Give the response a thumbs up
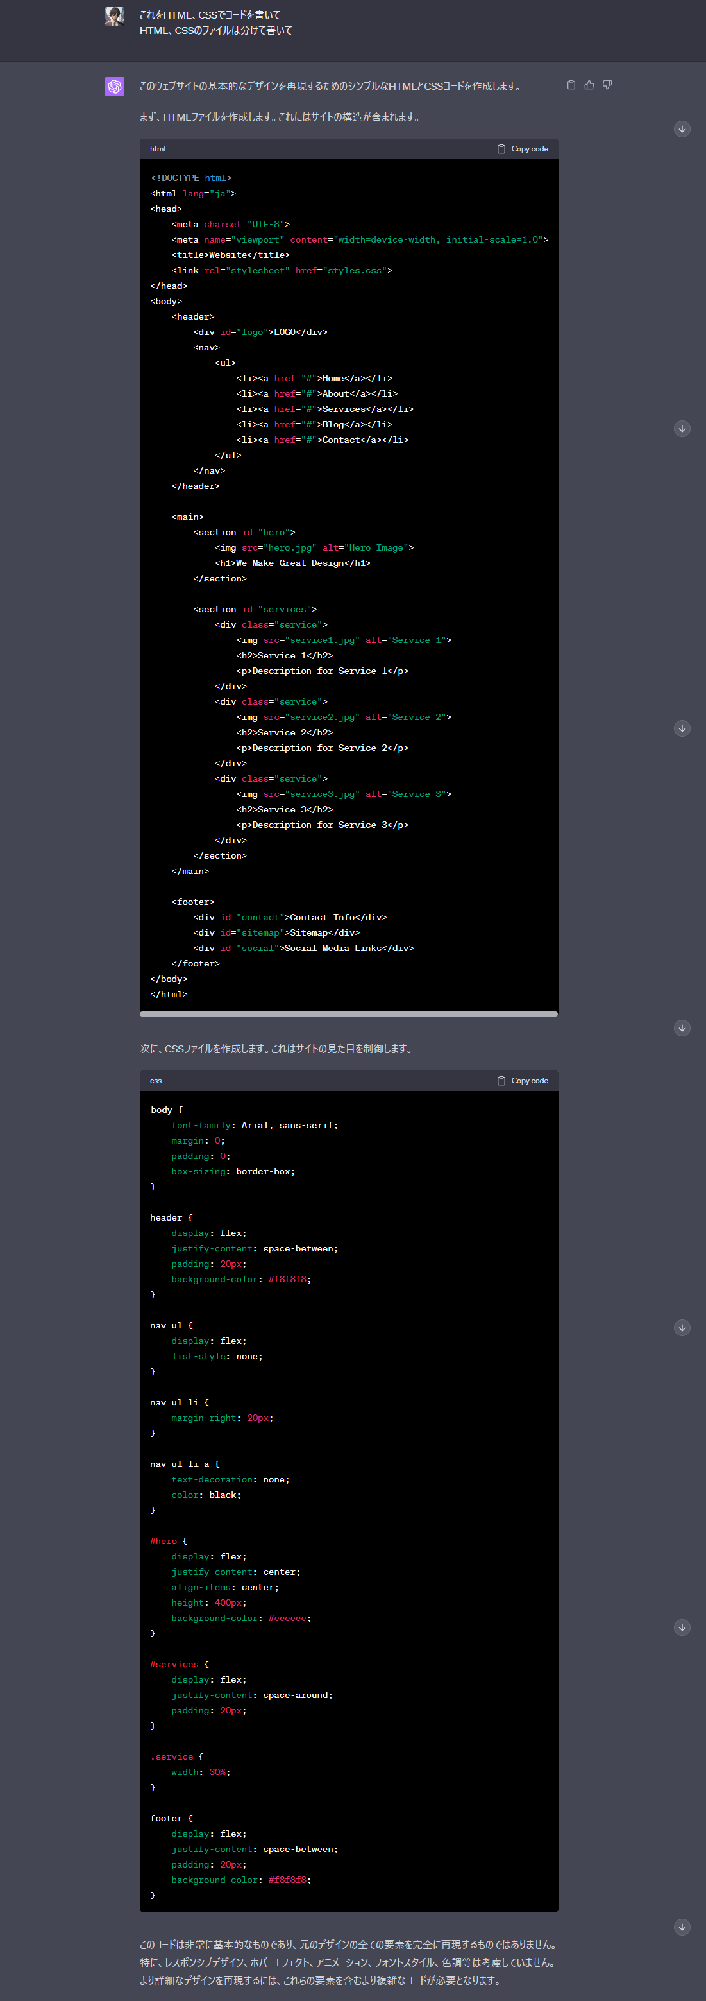 click(589, 85)
